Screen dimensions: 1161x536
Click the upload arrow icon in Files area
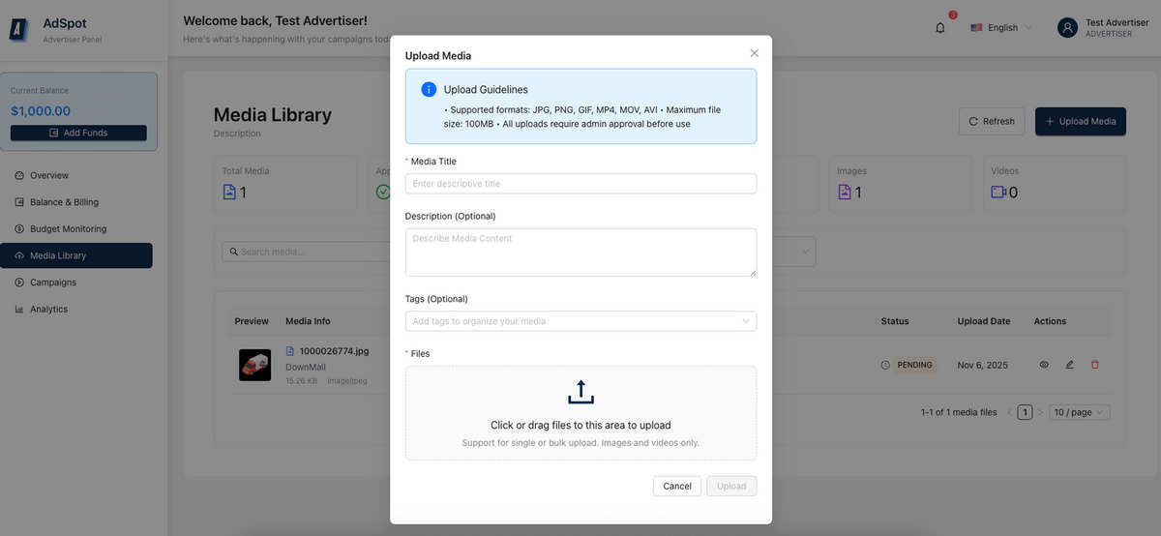[580, 392]
